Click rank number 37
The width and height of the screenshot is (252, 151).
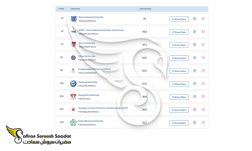click(62, 18)
